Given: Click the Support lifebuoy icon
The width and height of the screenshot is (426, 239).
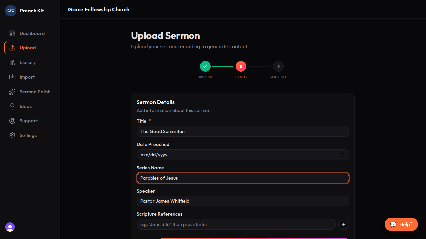Looking at the screenshot, I should [12, 121].
